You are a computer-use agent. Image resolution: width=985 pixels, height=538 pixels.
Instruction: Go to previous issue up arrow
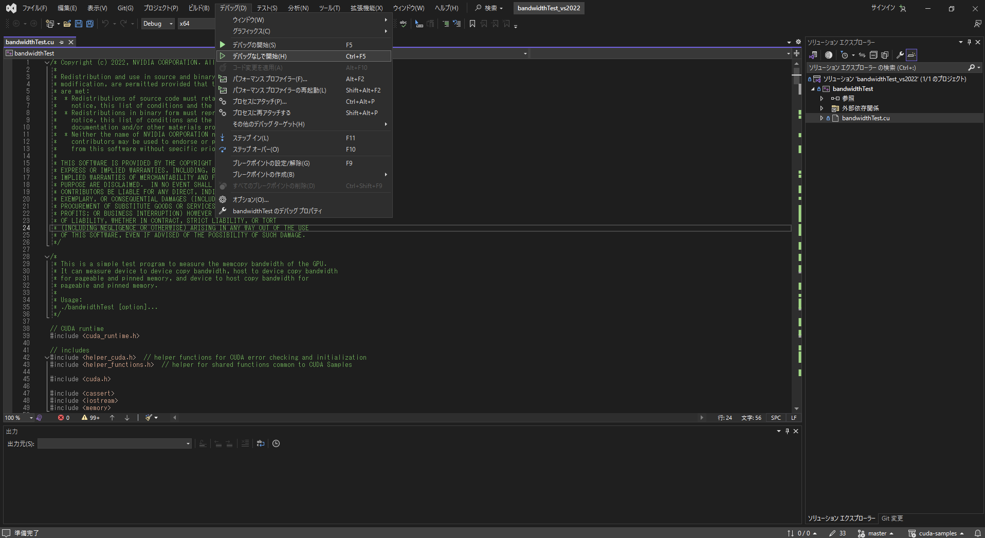point(112,418)
